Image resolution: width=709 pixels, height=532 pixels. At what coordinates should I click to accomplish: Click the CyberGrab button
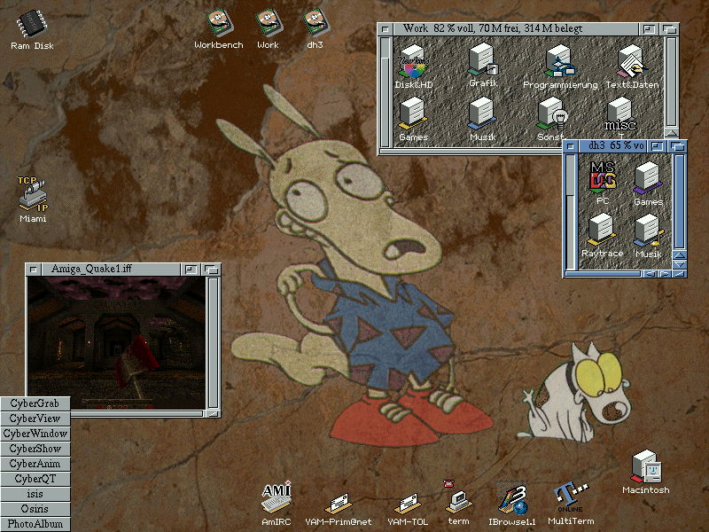point(35,403)
